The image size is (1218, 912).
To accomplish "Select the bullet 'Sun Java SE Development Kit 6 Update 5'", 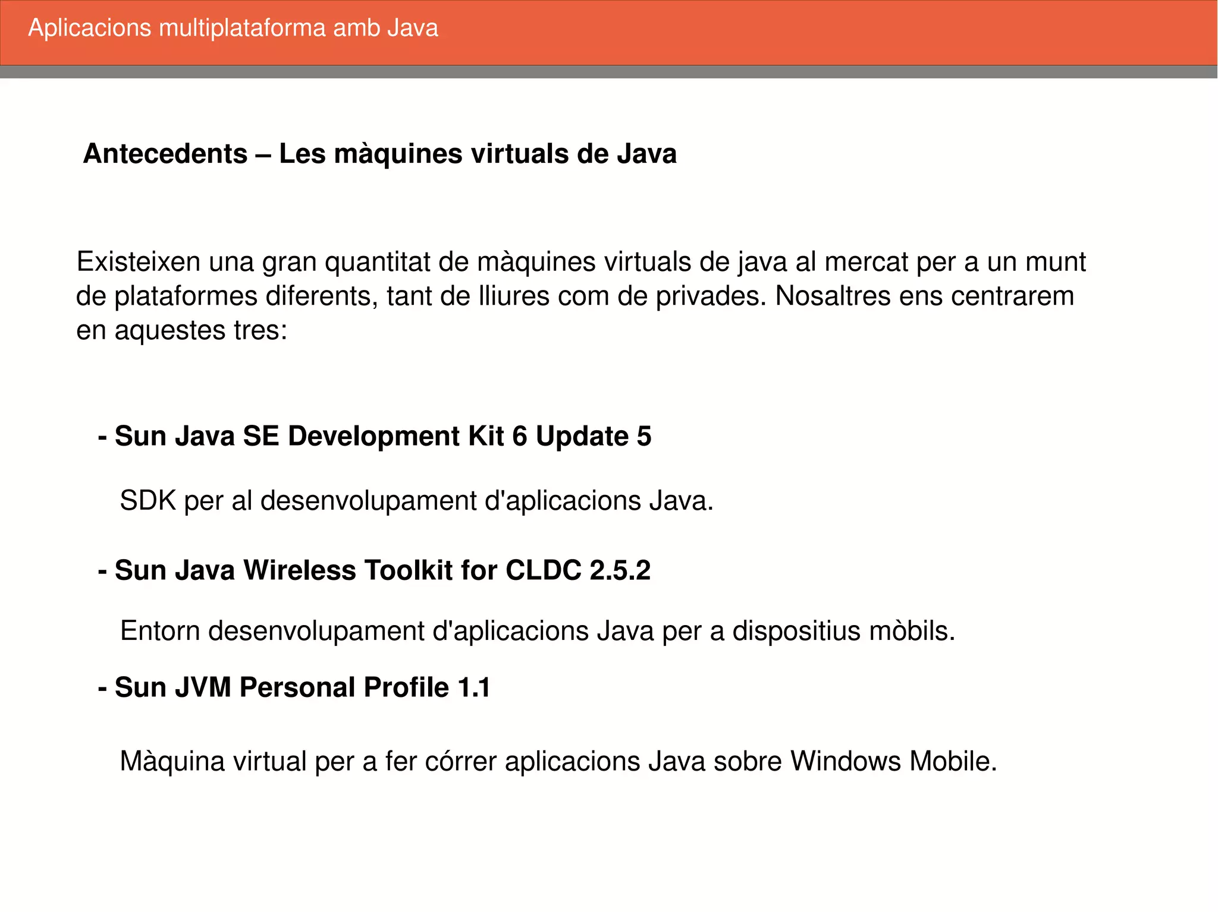I will (375, 436).
